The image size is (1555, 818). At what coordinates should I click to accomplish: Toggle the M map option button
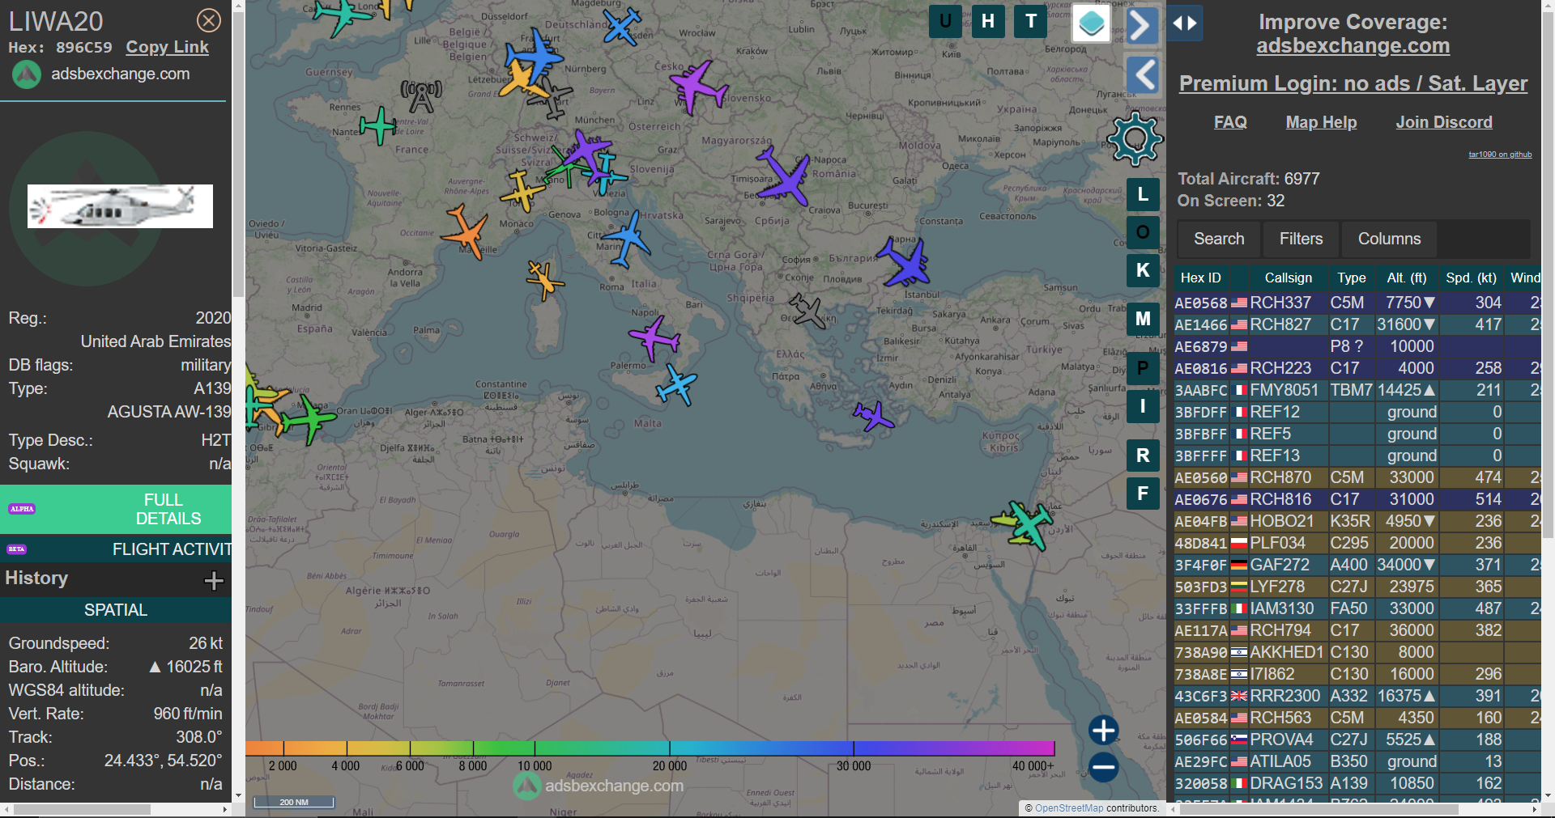(1143, 319)
